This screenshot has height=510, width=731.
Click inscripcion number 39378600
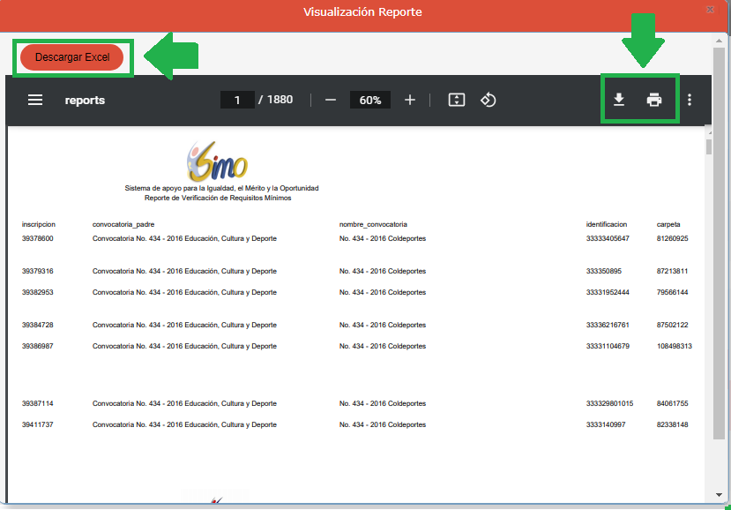(38, 239)
